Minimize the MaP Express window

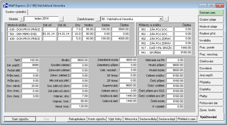click(203, 6)
